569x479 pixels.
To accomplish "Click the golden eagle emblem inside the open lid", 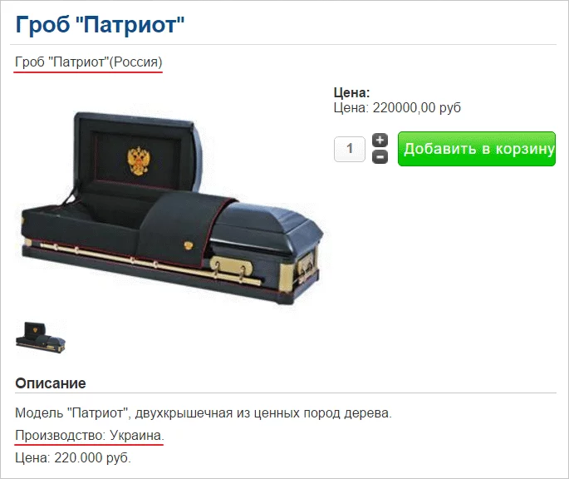I will (x=139, y=160).
